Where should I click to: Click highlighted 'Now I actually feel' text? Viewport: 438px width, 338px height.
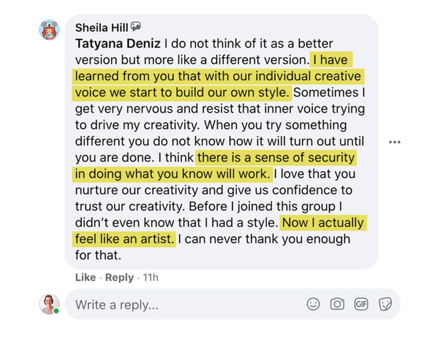pos(323,223)
